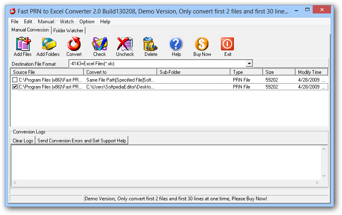This screenshot has width=342, height=215.
Task: Click the Check icon in the toolbar
Action: click(x=100, y=44)
